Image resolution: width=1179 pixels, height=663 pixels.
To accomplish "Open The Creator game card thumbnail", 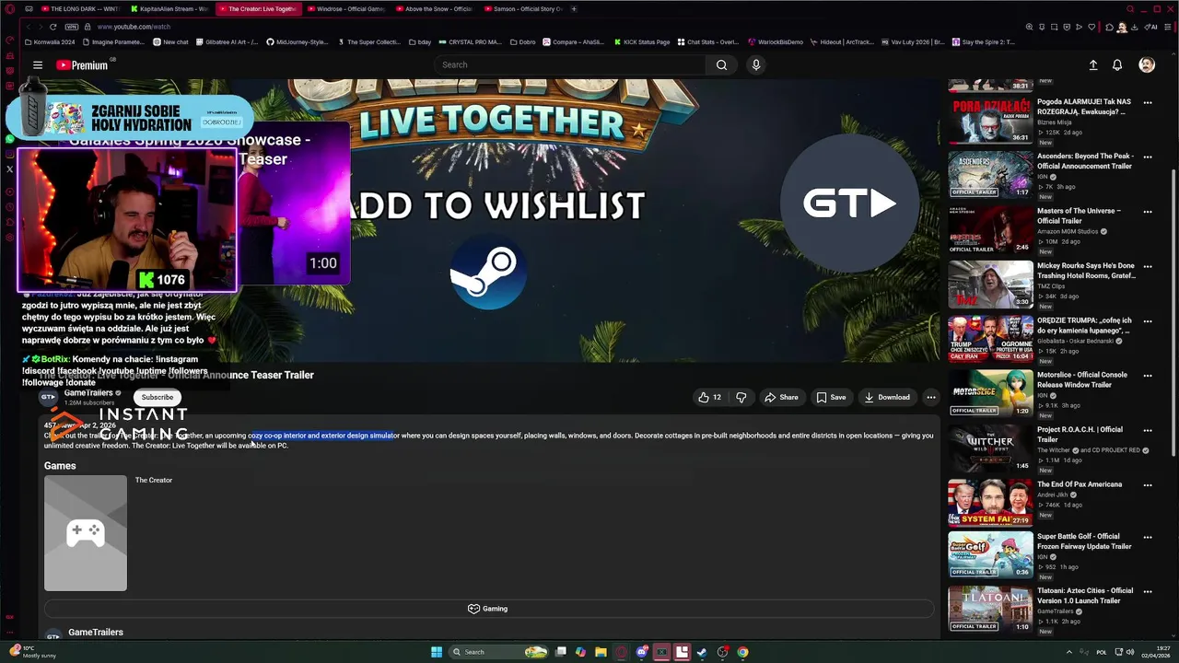I will click(x=86, y=533).
